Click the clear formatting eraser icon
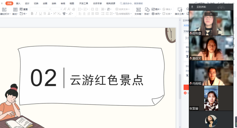 (74, 9)
